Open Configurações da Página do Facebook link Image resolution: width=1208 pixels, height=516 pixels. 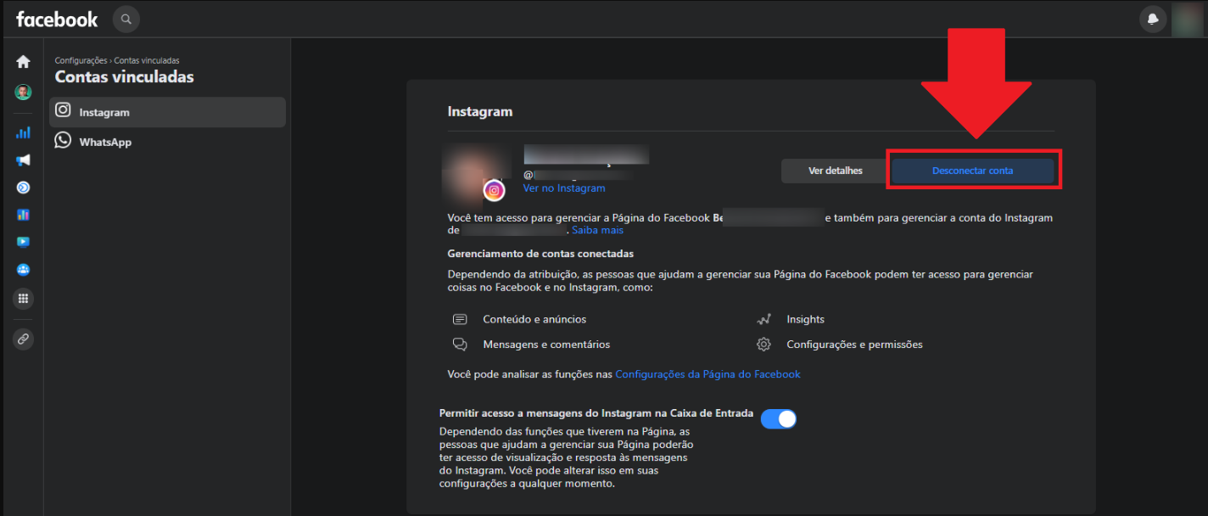(x=707, y=374)
